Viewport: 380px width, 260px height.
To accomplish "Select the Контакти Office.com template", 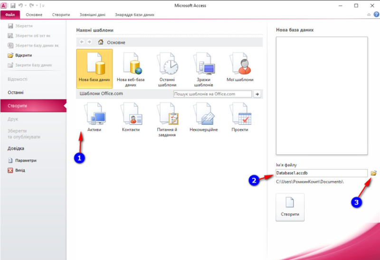I will click(131, 117).
